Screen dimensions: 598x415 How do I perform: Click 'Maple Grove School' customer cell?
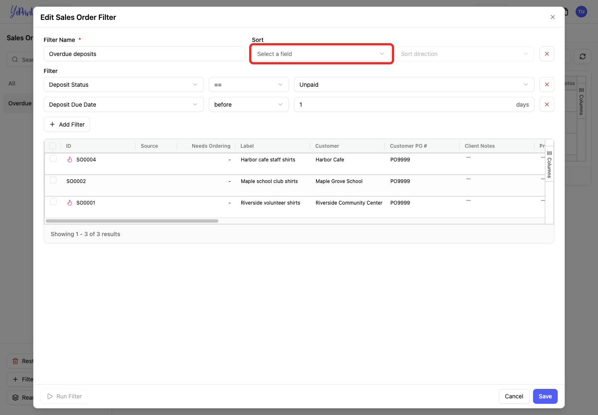coord(339,181)
